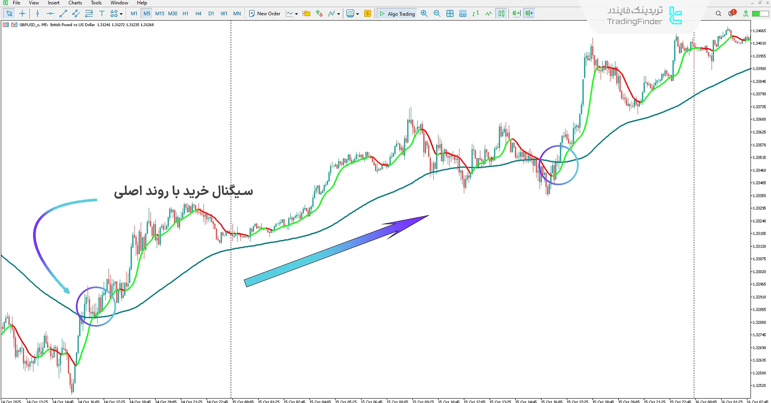Open the indicators dropdown arrow
771x403 pixels.
click(x=339, y=13)
